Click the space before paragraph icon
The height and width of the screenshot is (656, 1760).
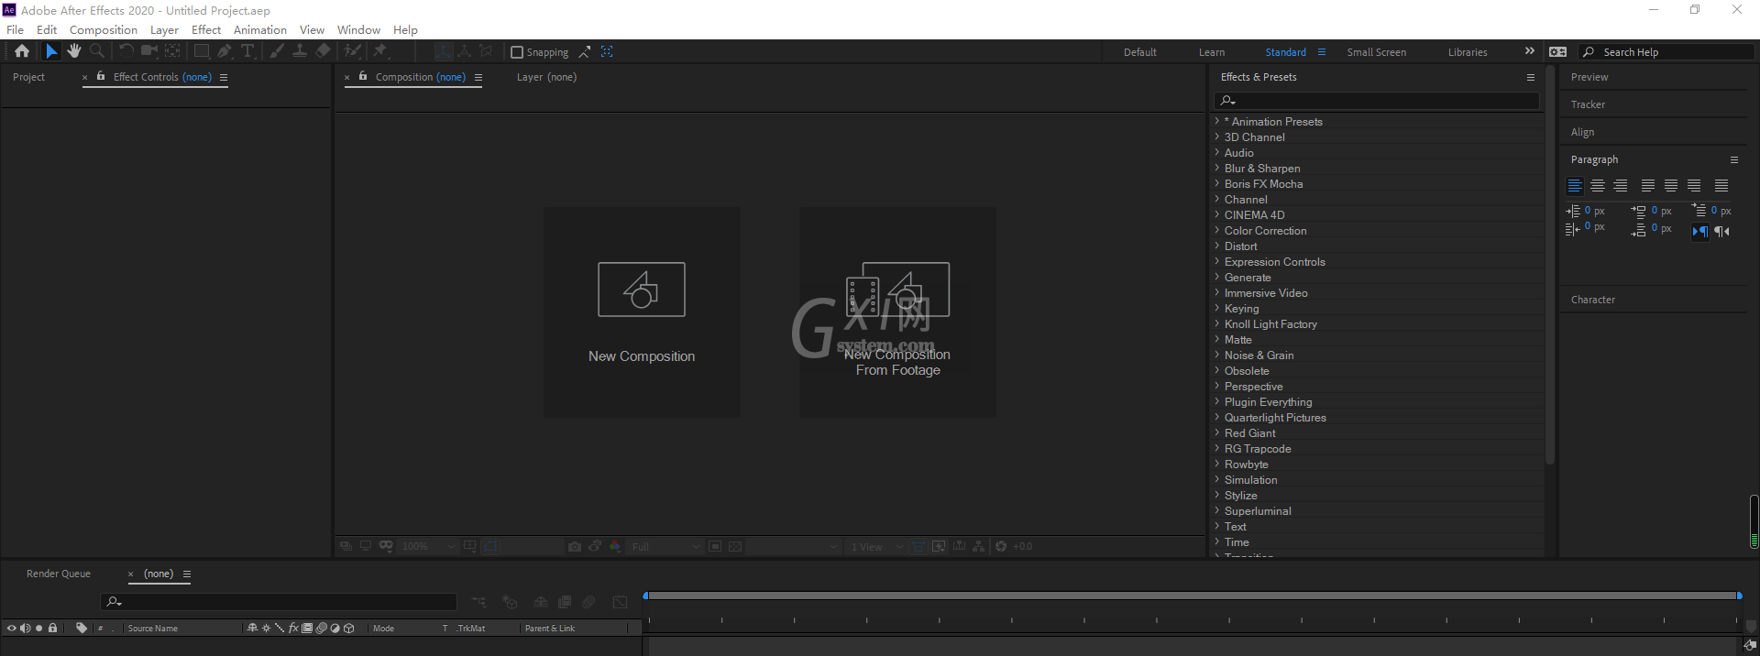1639,211
